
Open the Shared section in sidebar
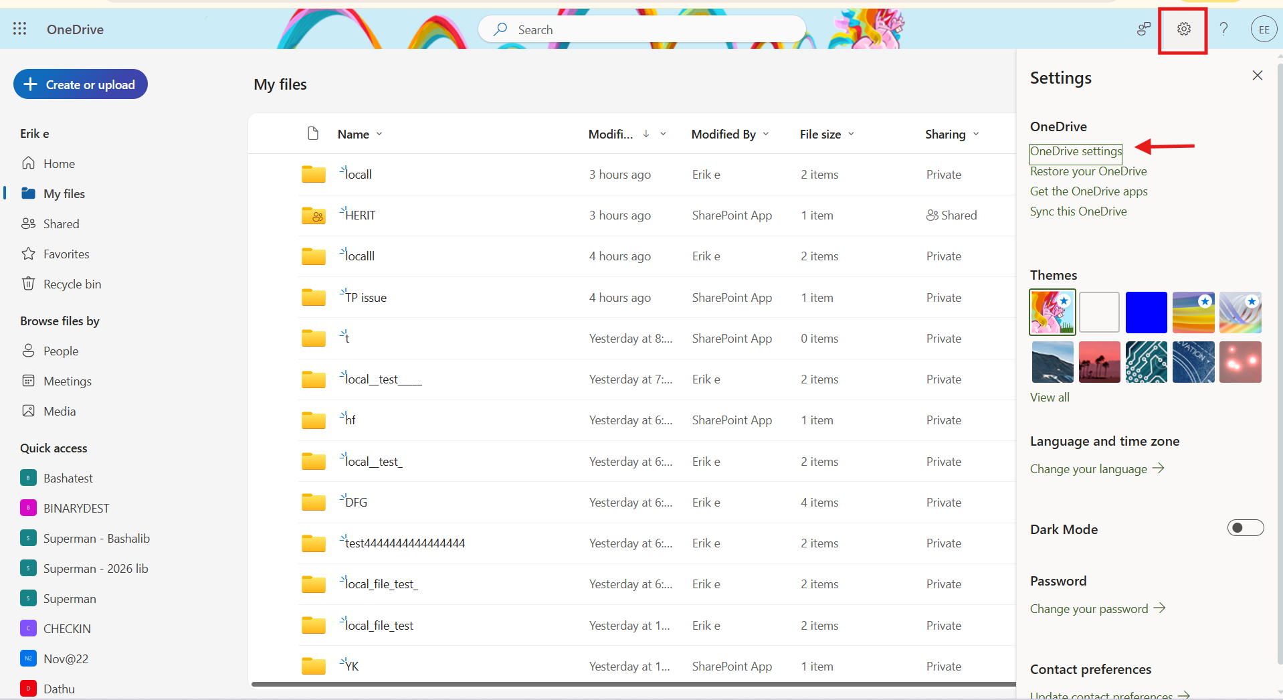tap(61, 224)
